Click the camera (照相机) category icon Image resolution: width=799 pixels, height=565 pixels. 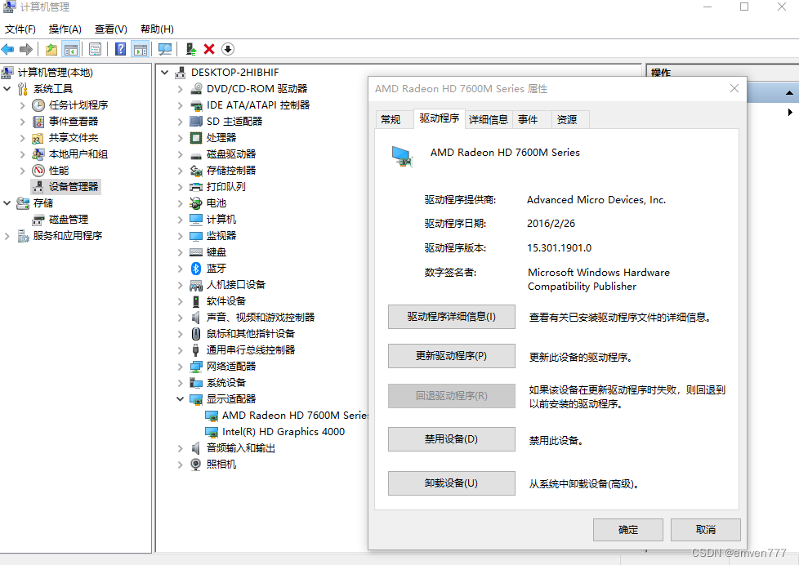[x=196, y=464]
